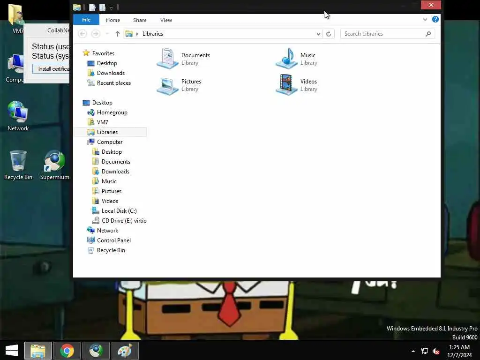
Task: Select Documents under Computer
Action: click(116, 162)
